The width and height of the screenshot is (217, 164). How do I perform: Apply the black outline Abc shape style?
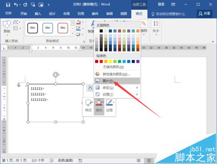pos(33,28)
